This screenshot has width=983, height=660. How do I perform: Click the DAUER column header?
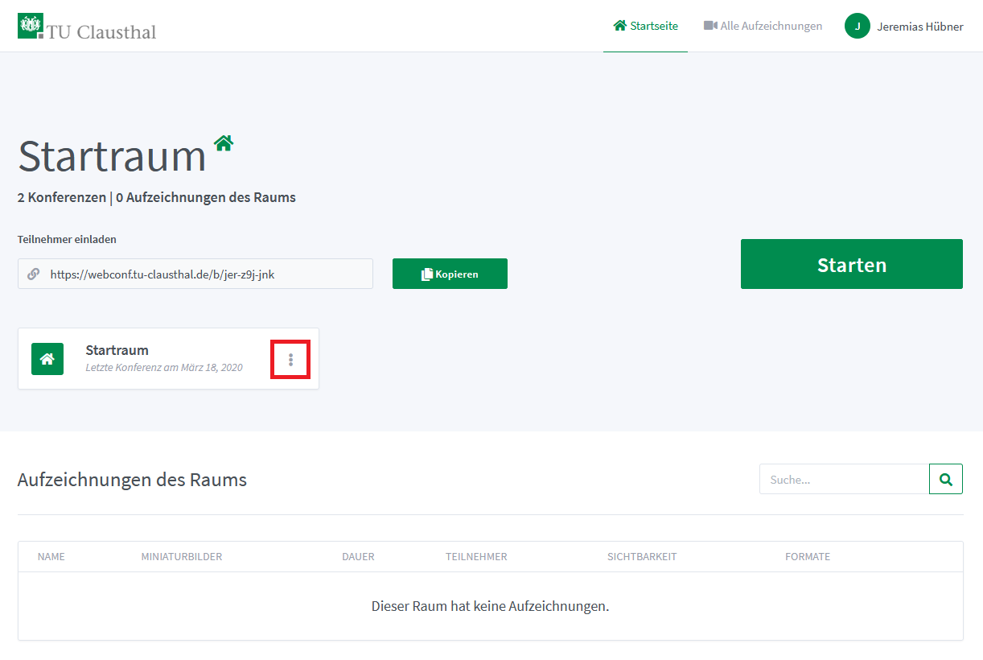tap(358, 556)
